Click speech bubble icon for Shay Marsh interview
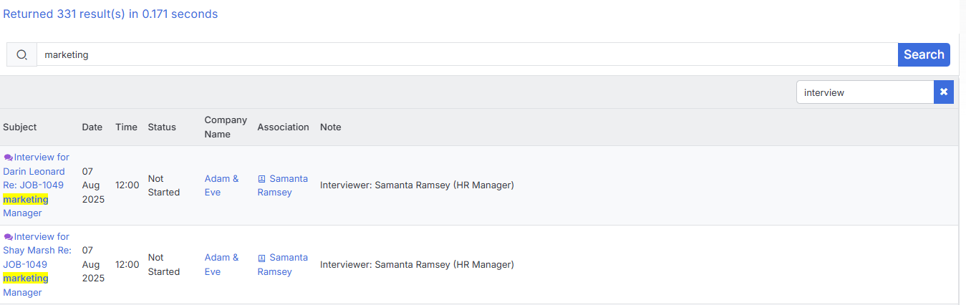The width and height of the screenshot is (966, 305). tap(9, 237)
